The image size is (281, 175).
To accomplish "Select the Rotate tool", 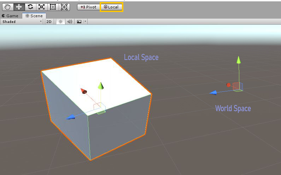I will coord(30,7).
